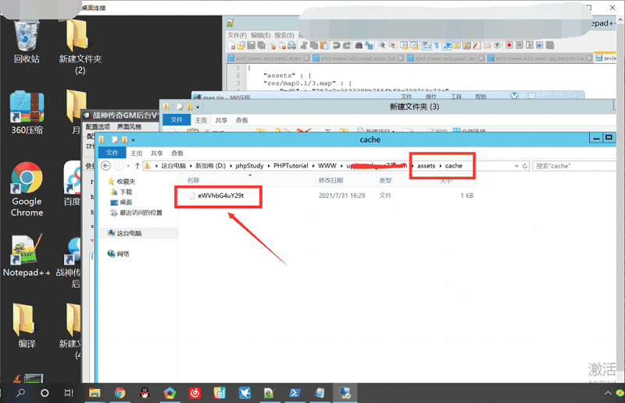
Task: Open NetEase Cloud Music on the taskbar
Action: [x=195, y=393]
